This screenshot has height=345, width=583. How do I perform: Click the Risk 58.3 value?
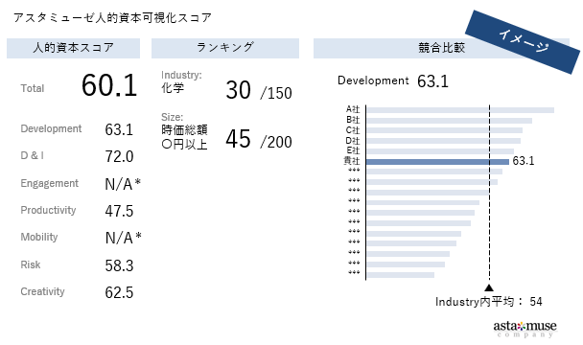click(119, 265)
